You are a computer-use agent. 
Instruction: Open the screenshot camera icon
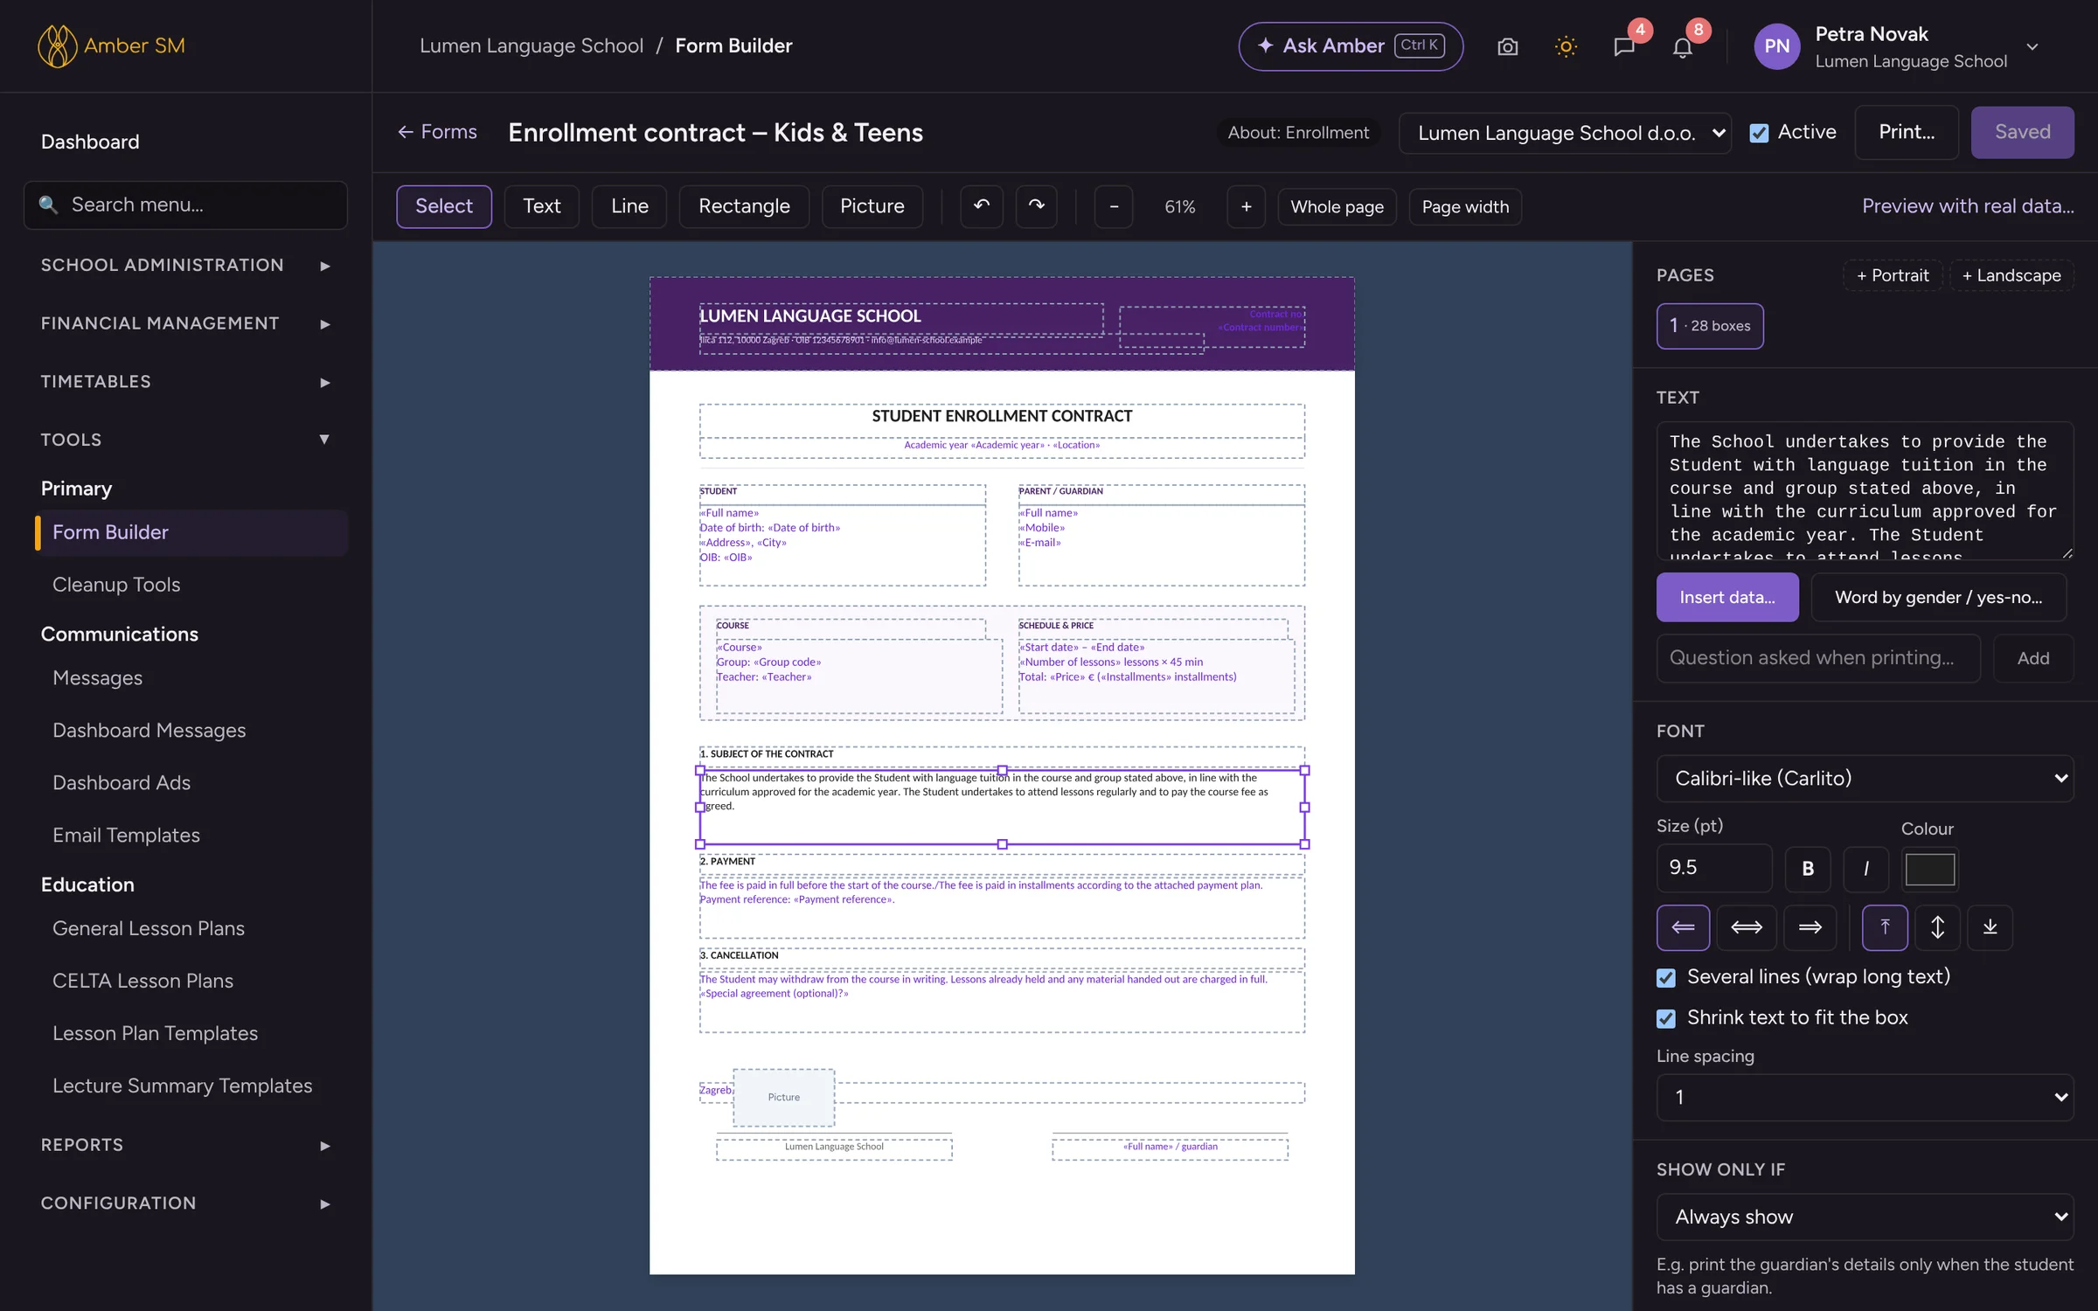tap(1508, 46)
